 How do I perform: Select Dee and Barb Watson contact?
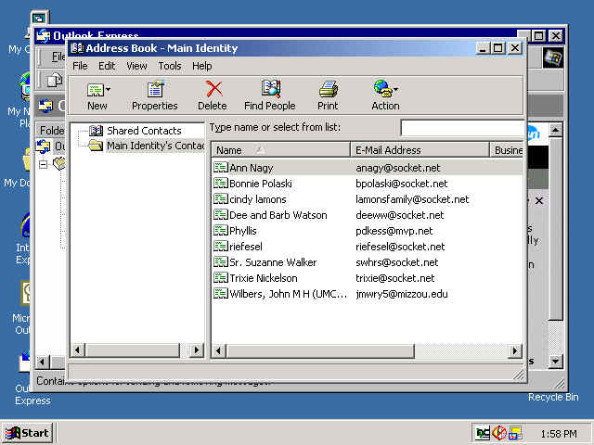[x=278, y=215]
